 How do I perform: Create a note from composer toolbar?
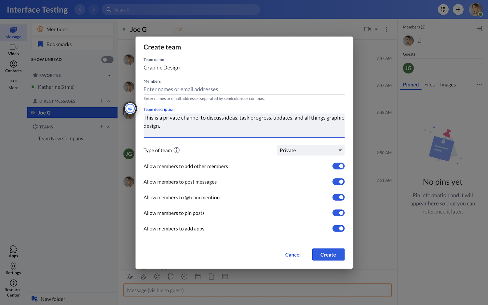coord(211,276)
